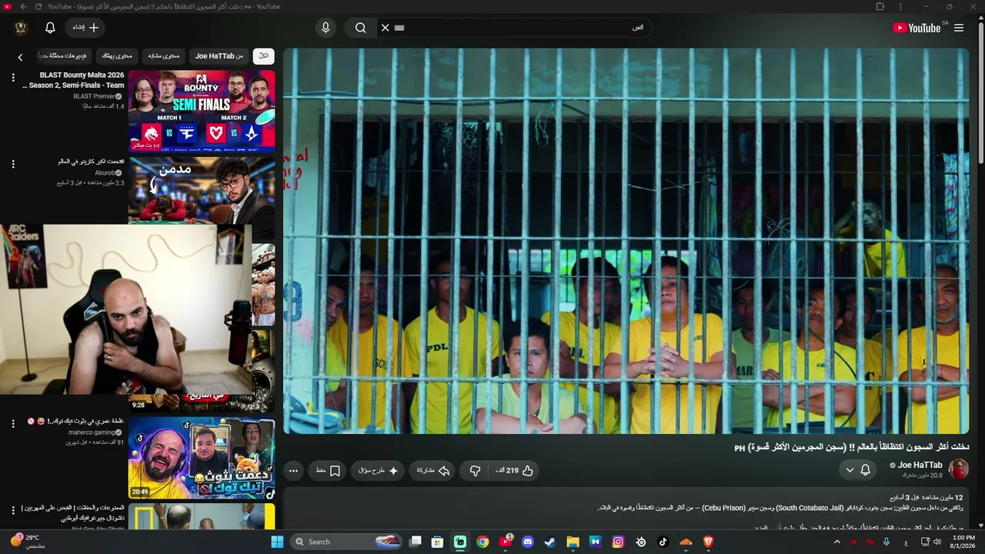Click the taskbar Search box
The height and width of the screenshot is (554, 985).
tap(348, 542)
